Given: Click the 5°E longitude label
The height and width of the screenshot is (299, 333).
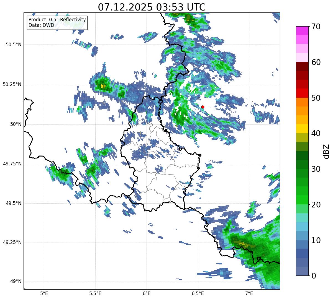Looking at the screenshot, I should pyautogui.click(x=44, y=293).
